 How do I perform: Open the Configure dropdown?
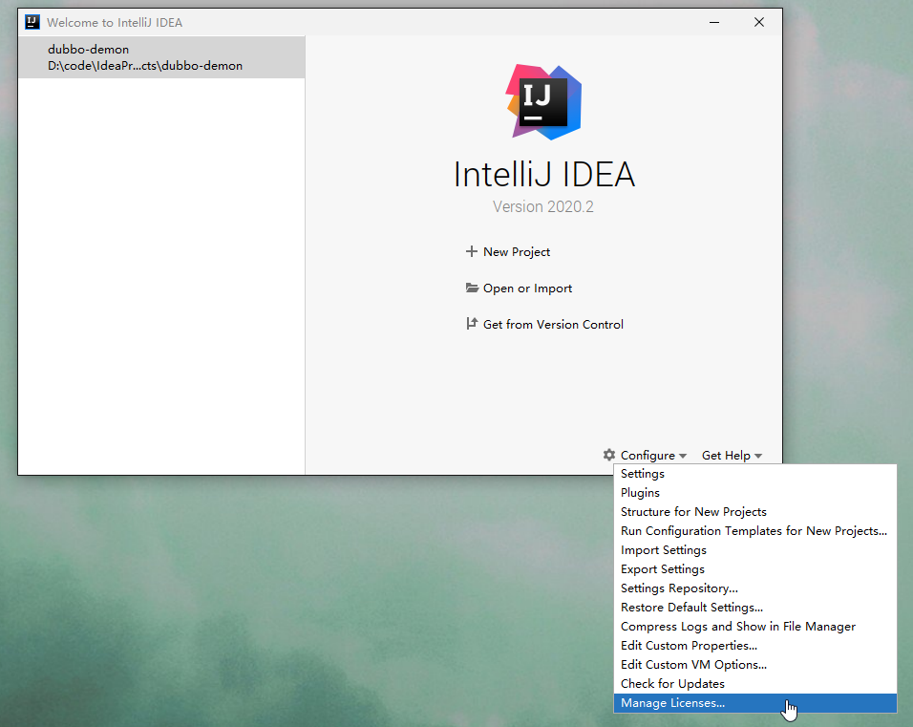649,455
